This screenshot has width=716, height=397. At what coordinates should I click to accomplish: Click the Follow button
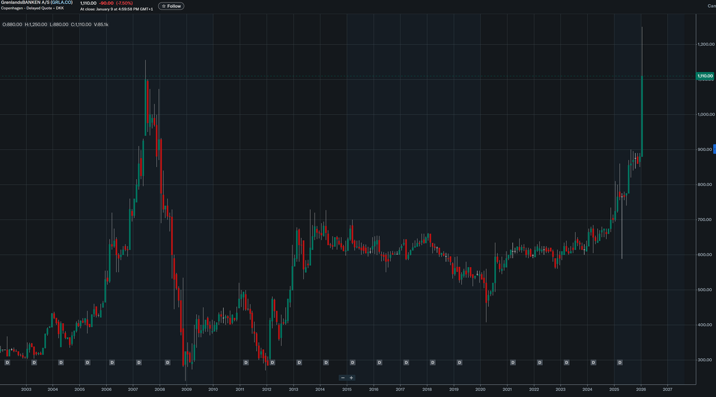(x=171, y=6)
